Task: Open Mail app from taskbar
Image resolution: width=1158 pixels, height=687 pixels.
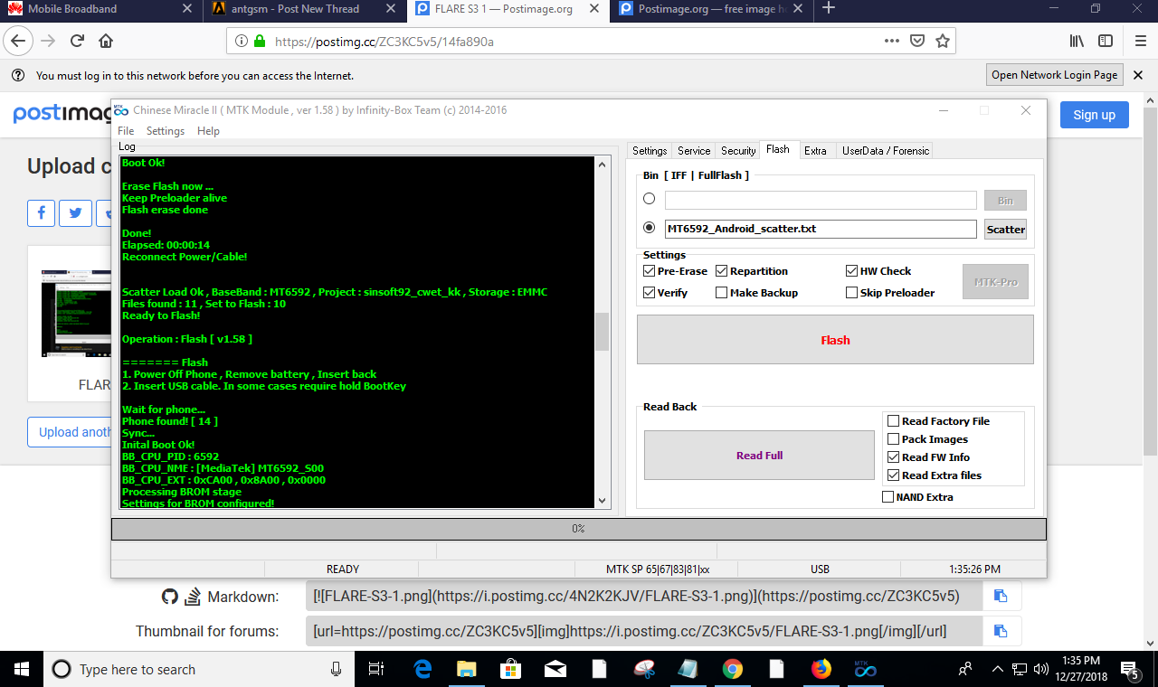Action: point(555,669)
